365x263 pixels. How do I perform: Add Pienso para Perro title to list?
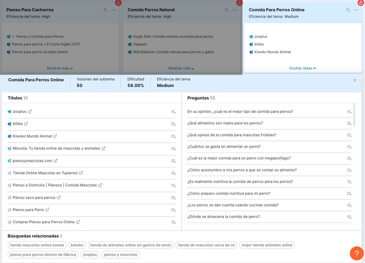pyautogui.click(x=173, y=210)
